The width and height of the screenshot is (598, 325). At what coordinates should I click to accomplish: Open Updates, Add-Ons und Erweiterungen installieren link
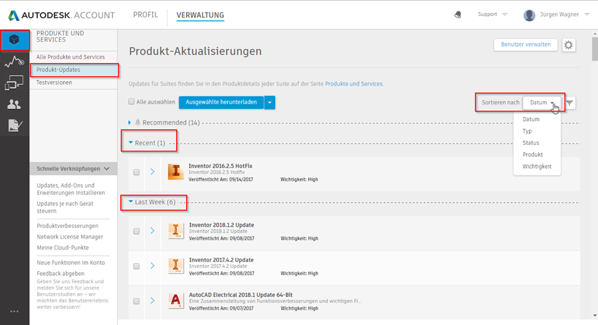pyautogui.click(x=70, y=189)
